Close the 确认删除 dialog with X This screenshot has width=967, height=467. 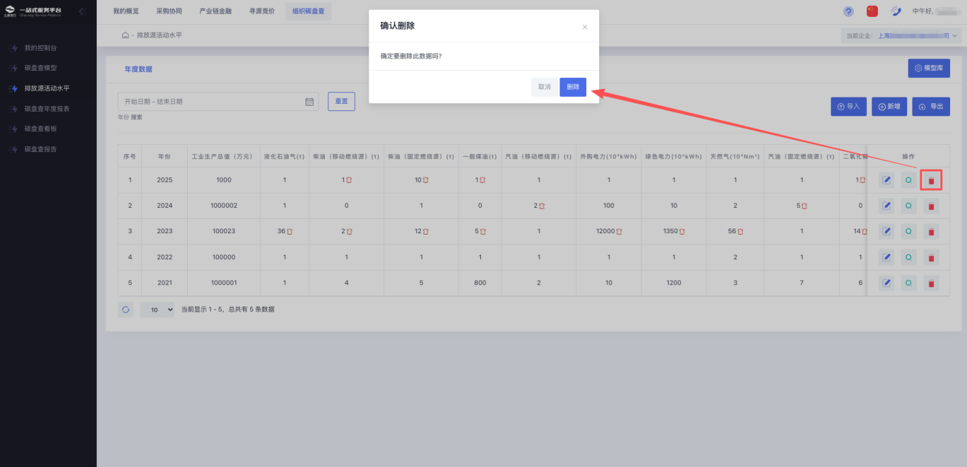584,27
